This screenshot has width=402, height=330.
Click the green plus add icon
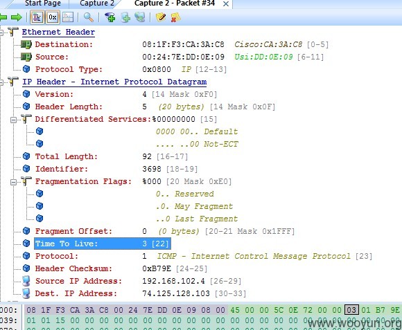(x=125, y=17)
